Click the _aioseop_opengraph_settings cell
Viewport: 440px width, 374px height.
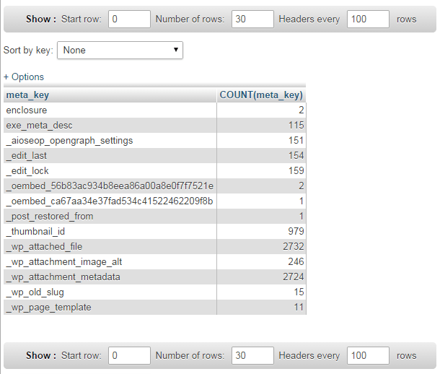(69, 140)
